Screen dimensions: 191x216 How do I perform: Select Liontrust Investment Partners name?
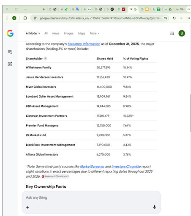46,116
